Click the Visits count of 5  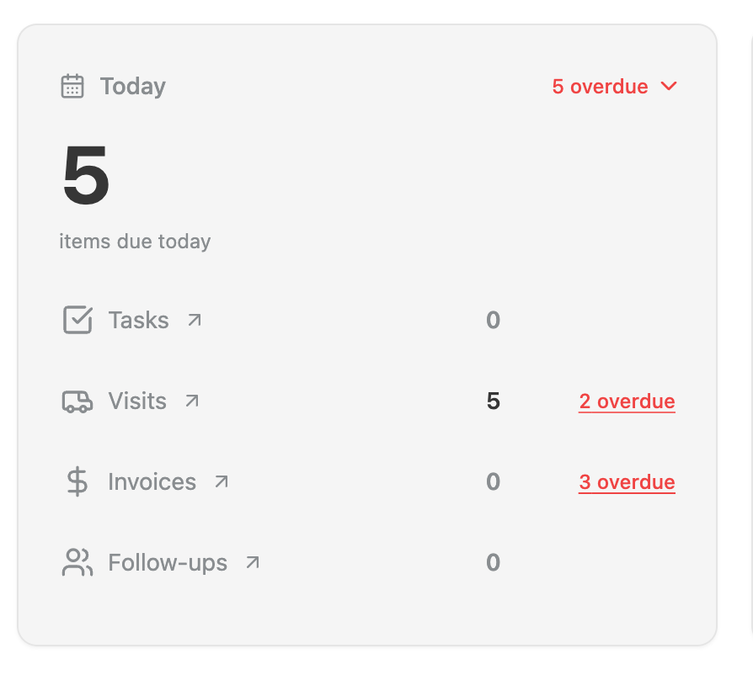tap(494, 401)
